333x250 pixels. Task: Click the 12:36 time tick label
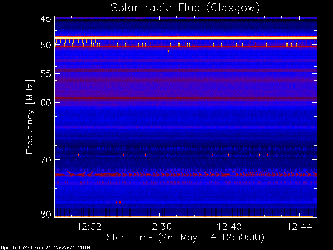159,227
